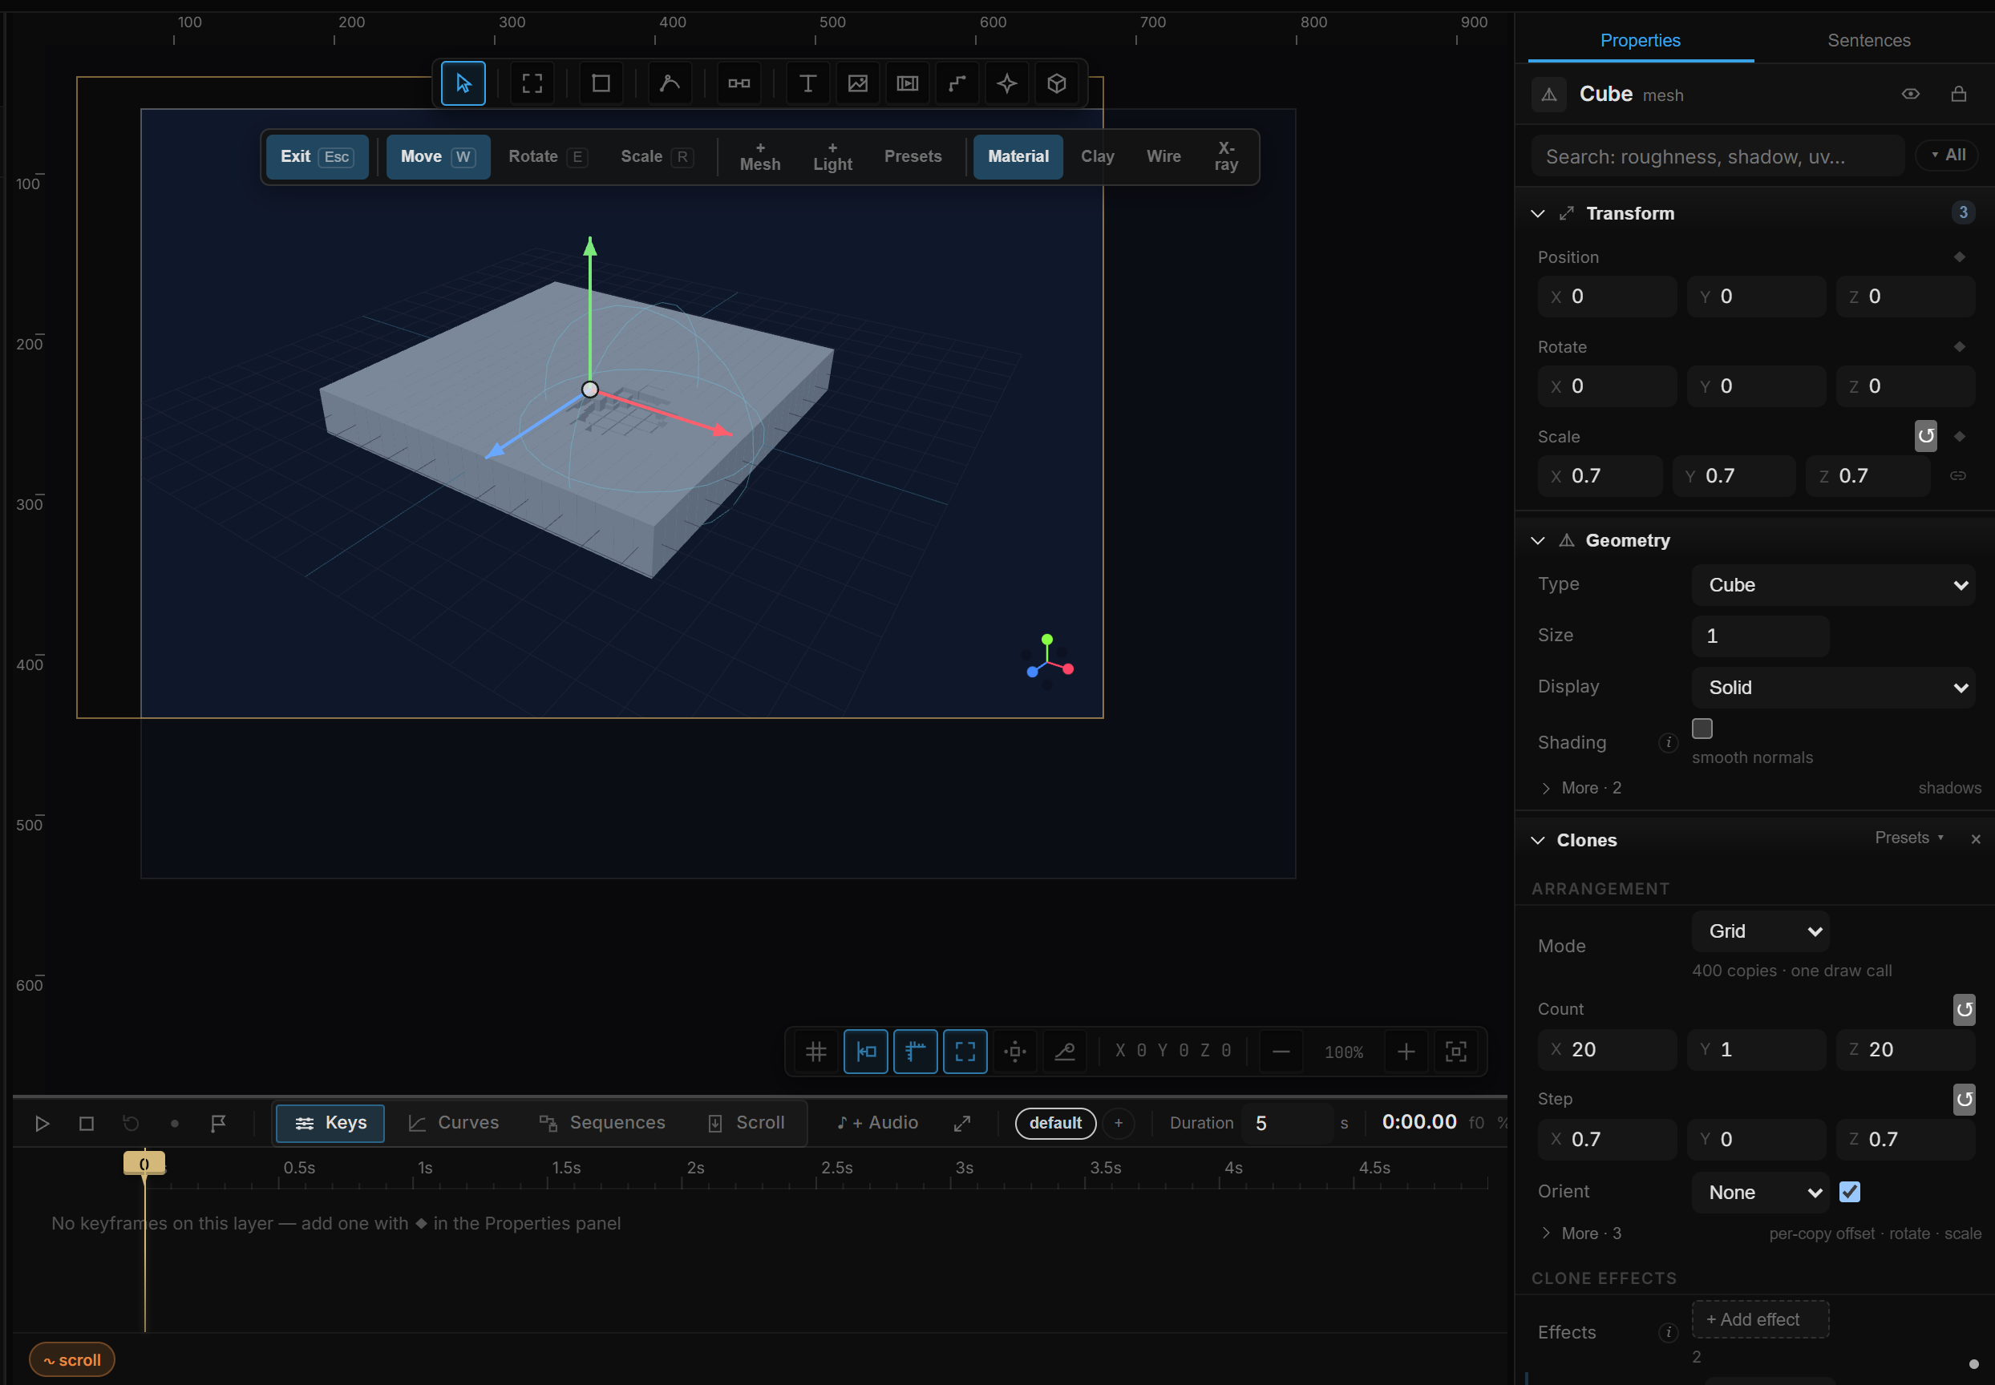
Task: Click the flag marker icon
Action: tap(218, 1124)
